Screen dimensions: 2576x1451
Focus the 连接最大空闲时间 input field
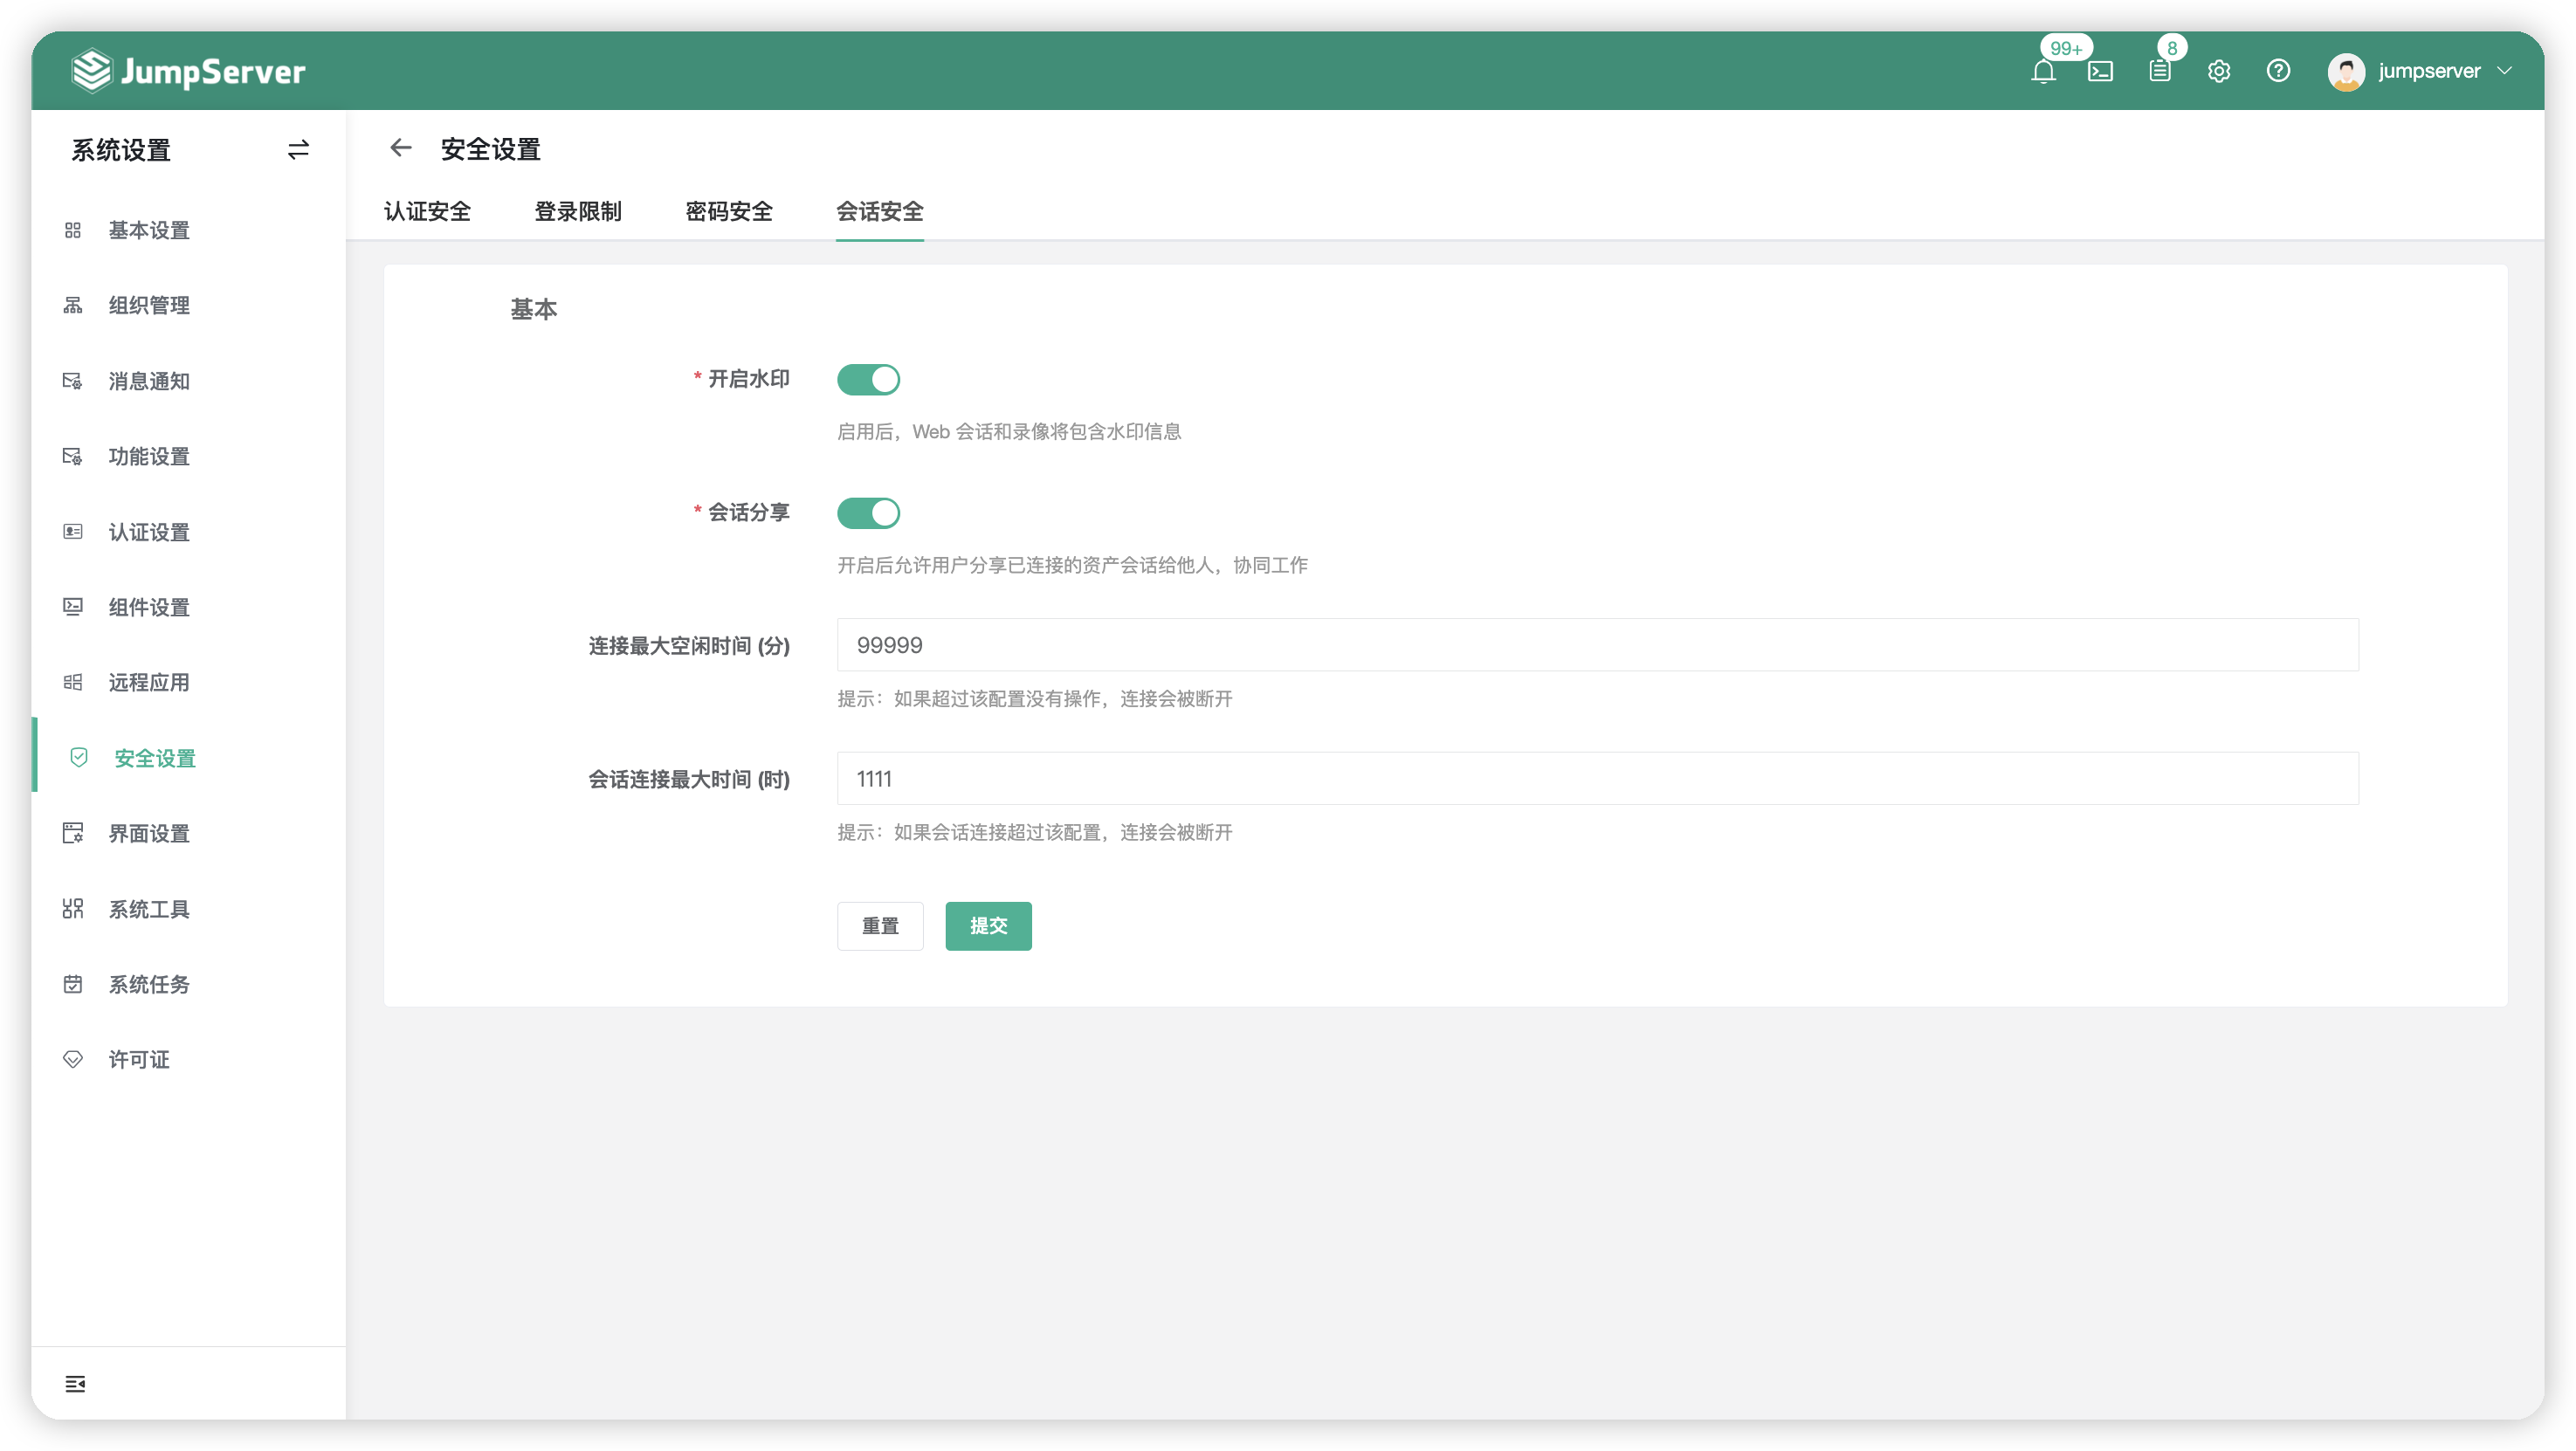(1598, 645)
